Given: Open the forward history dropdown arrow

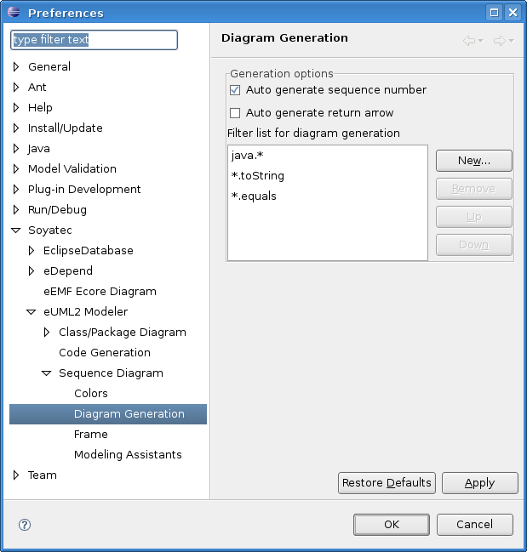Looking at the screenshot, I should 511,41.
